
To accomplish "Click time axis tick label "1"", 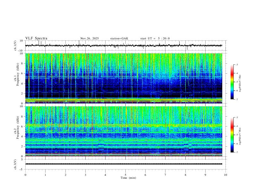I will [x=45, y=175].
